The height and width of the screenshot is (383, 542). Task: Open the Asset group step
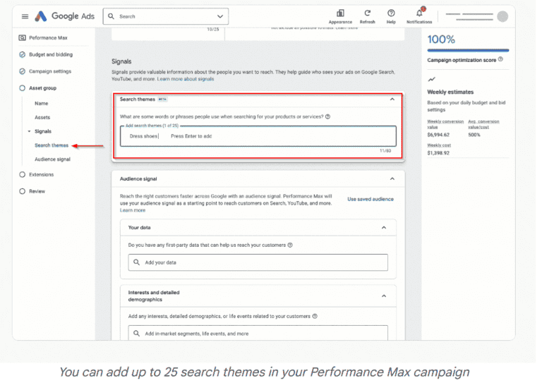click(x=42, y=88)
